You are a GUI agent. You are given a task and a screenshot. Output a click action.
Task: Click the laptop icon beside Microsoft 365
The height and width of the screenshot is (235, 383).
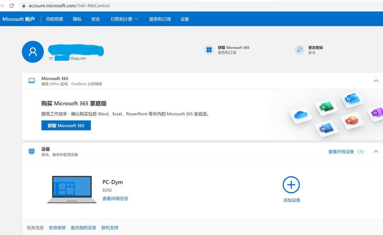click(32, 80)
